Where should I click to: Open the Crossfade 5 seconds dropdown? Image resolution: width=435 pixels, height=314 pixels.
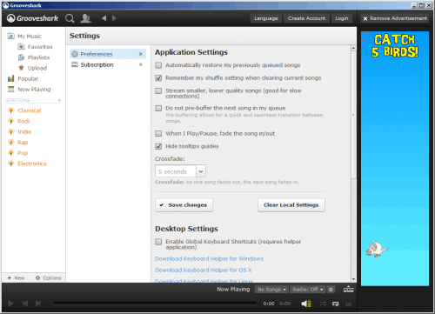(180, 171)
